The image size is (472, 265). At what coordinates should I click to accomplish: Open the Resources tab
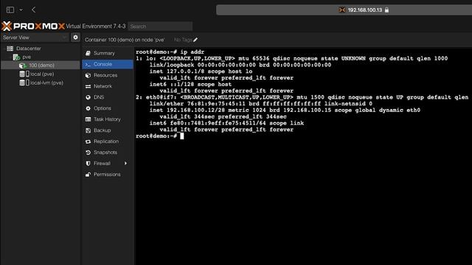(x=108, y=75)
